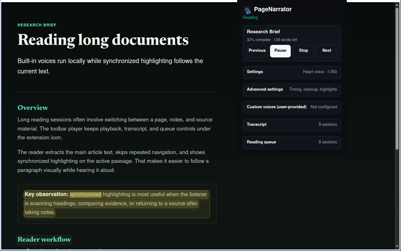Open Custom voices (user-provided) section

point(292,107)
